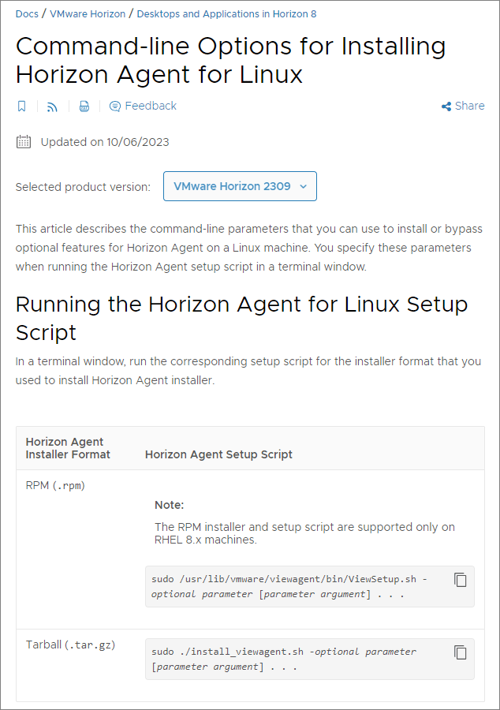
Task: Click the Note label in the RPM row
Action: click(169, 505)
